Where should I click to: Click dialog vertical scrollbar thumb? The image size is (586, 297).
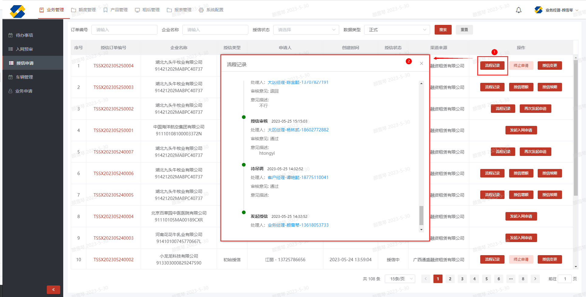pyautogui.click(x=421, y=215)
